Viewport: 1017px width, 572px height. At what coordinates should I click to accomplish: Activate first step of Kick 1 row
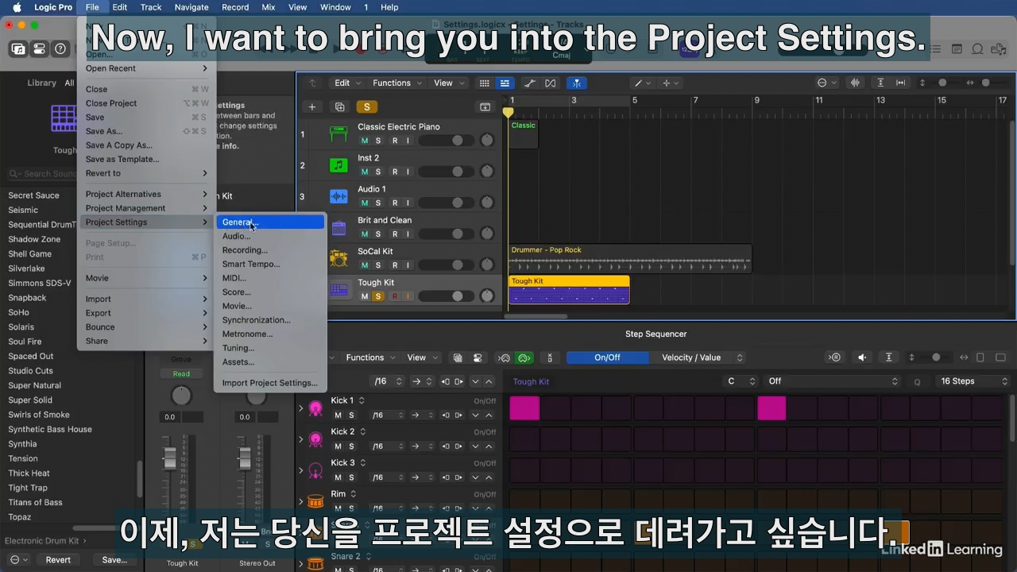[524, 408]
